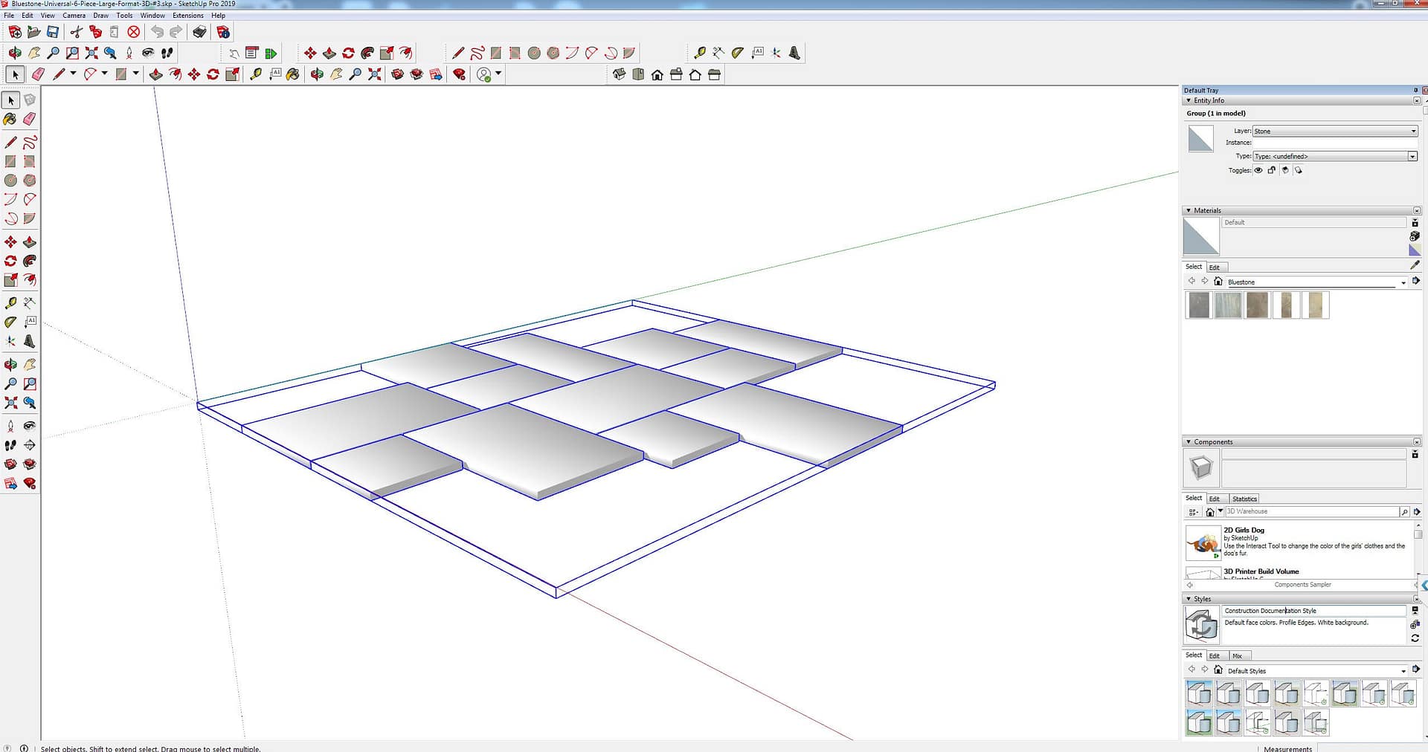Click the material sample eyedropper
The width and height of the screenshot is (1428, 752).
coord(1415,265)
